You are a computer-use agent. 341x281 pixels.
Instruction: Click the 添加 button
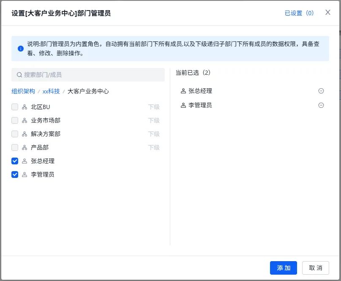[x=283, y=268]
